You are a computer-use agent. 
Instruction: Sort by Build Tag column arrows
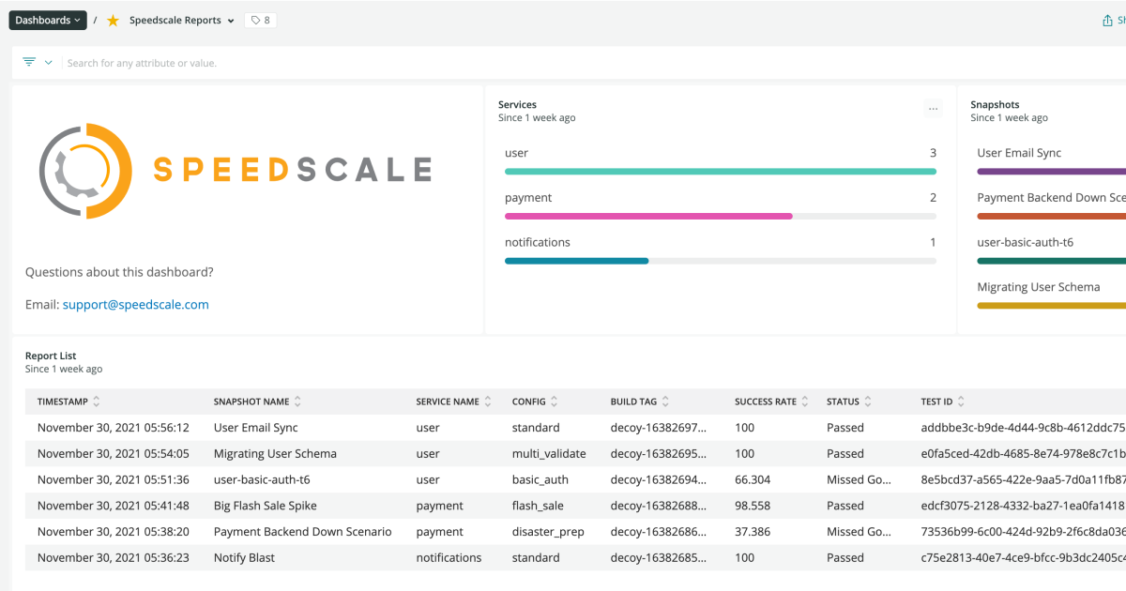665,402
